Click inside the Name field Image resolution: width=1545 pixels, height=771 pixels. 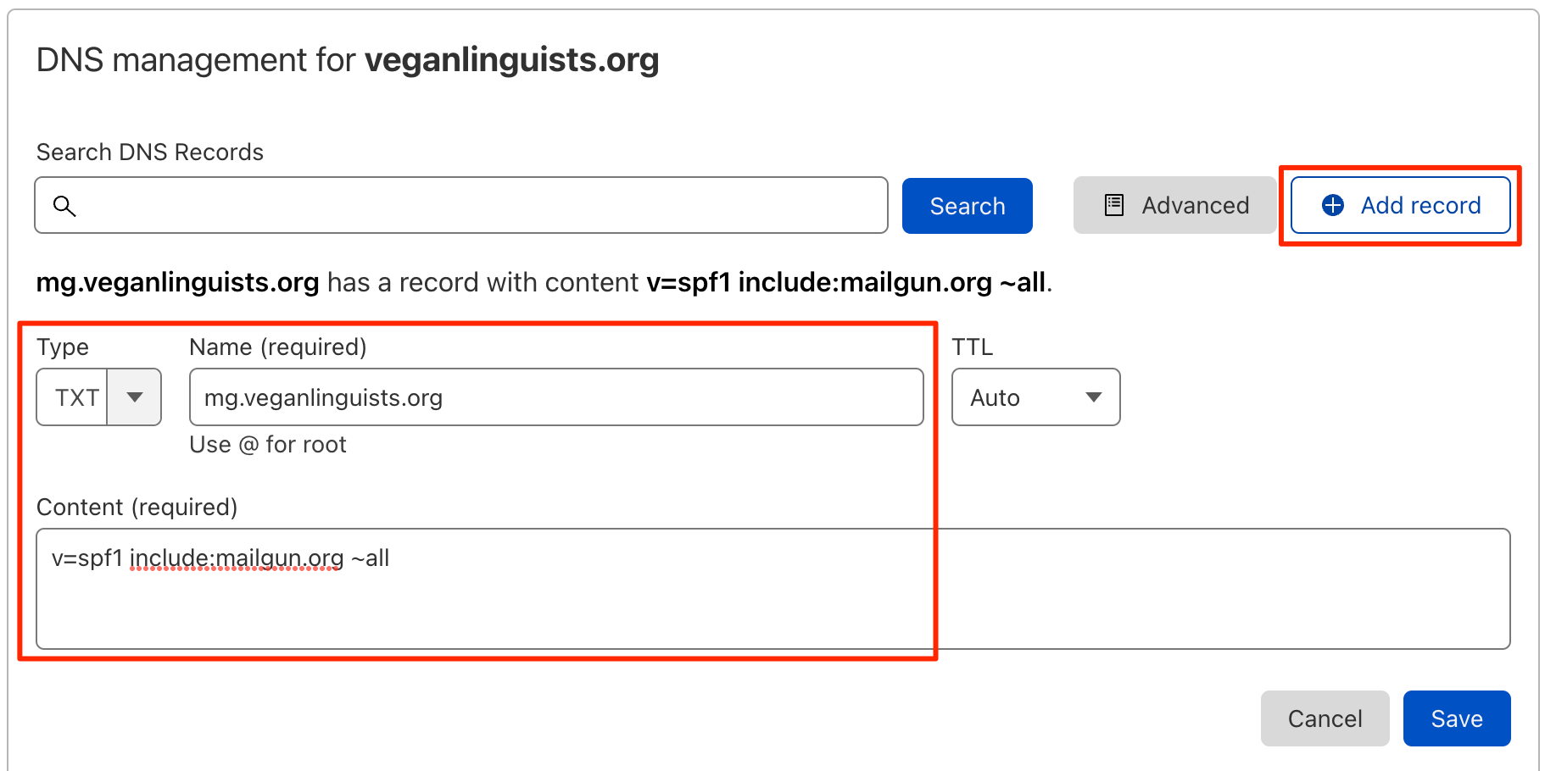(x=555, y=397)
